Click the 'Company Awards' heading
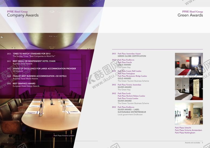The height and width of the screenshot is (148, 210). (23, 15)
